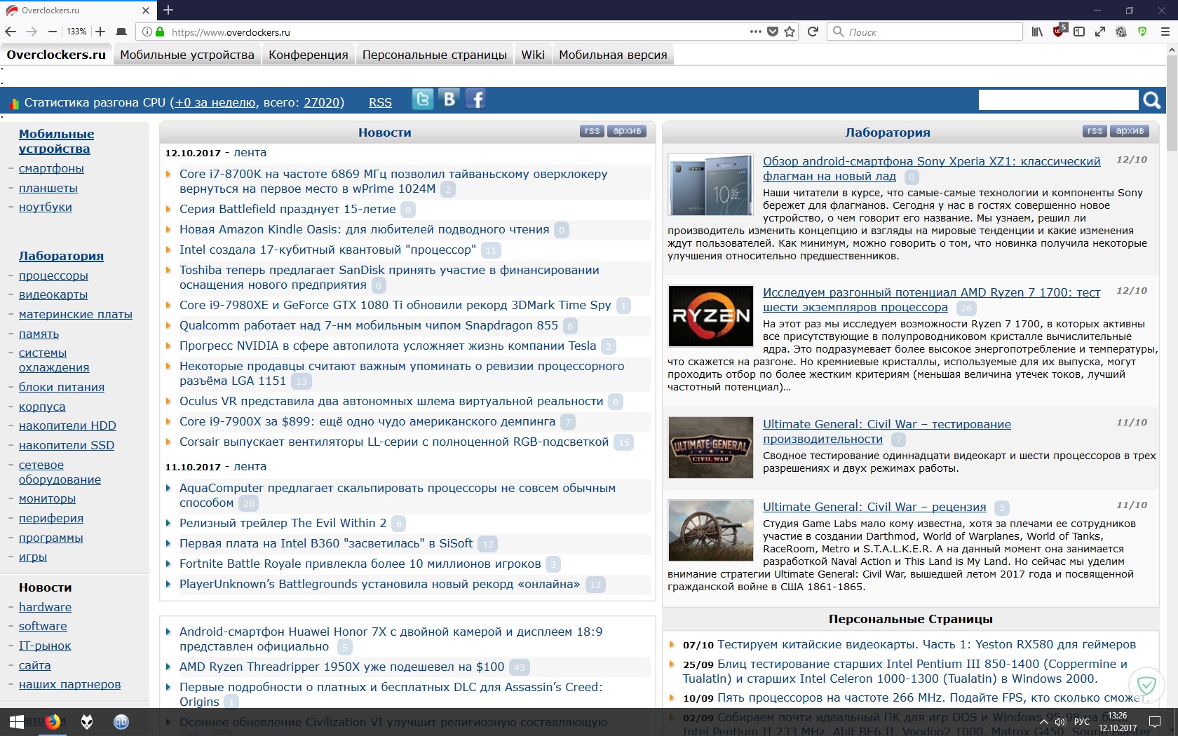The image size is (1178, 736).
Task: Open the Windows Start menu
Action: click(x=15, y=721)
